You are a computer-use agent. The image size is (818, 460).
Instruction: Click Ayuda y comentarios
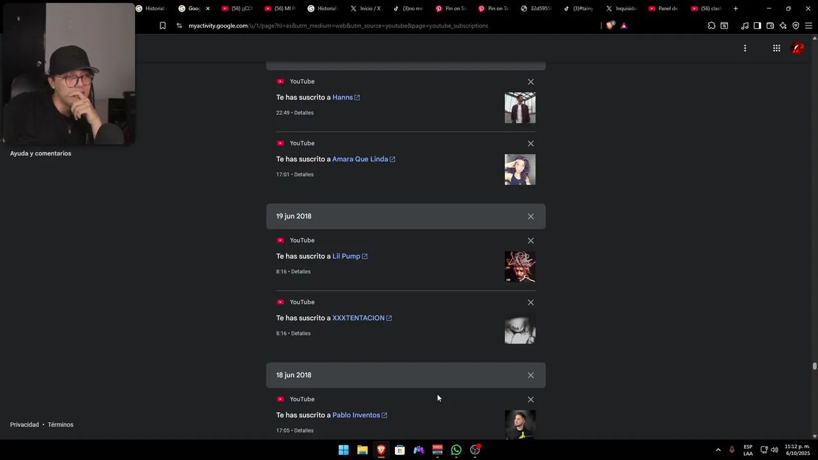[x=40, y=153]
